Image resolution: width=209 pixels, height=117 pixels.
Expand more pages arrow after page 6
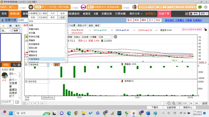click(x=45, y=103)
